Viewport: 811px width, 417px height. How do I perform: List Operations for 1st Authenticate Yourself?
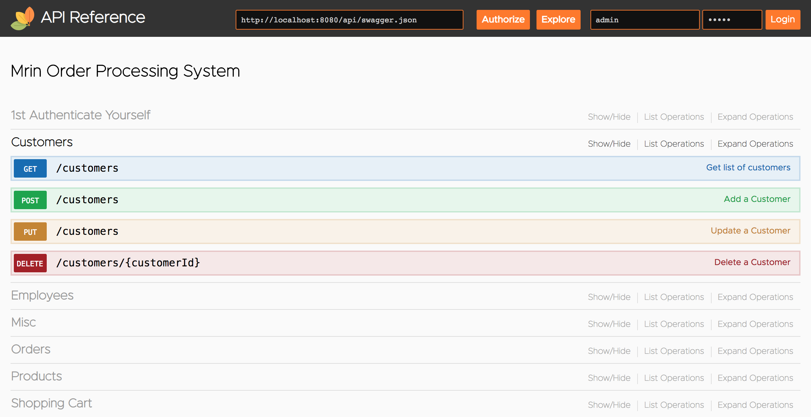click(674, 117)
